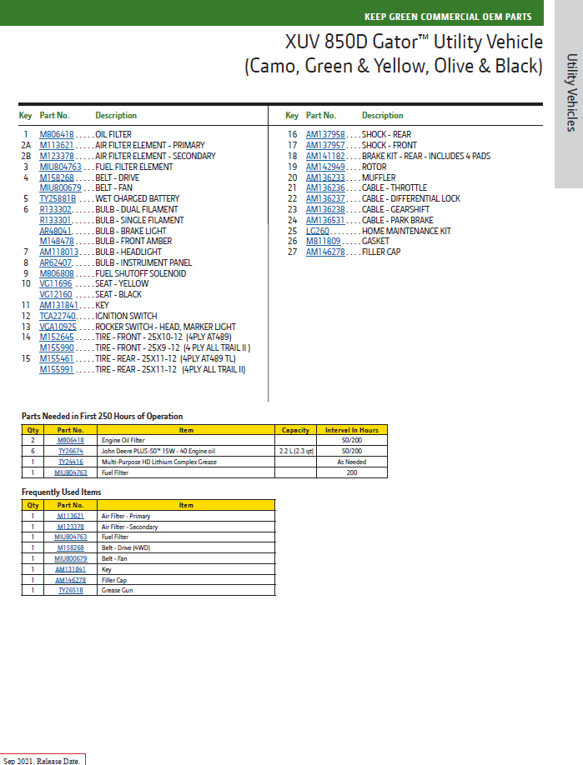Open AR48041 brake light bulb link
Image resolution: width=583 pixels, height=765 pixels.
click(55, 231)
